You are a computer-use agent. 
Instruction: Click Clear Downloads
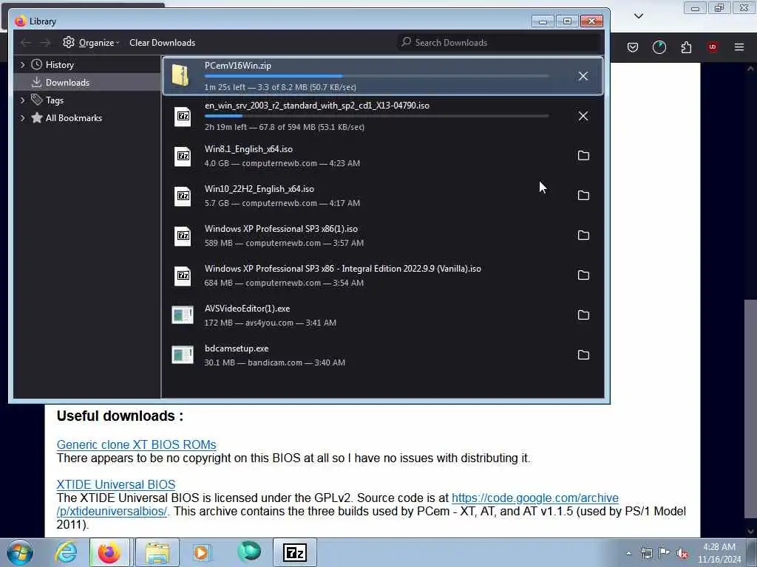pyautogui.click(x=162, y=42)
